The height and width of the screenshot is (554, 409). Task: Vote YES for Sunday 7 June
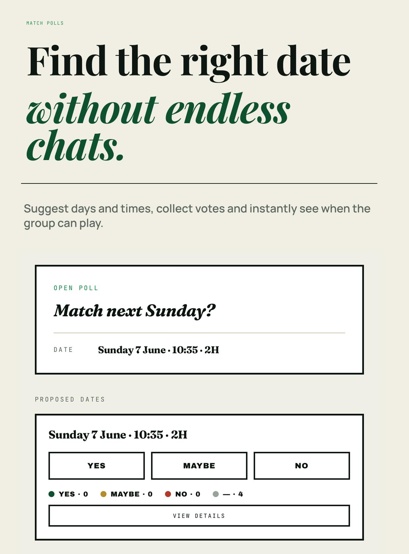point(96,466)
